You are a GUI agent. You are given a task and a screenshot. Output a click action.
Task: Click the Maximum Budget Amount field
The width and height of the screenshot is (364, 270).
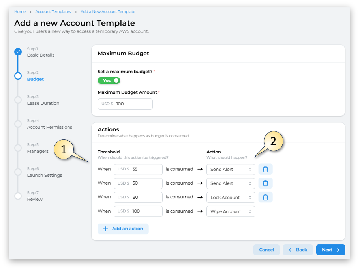[132, 104]
